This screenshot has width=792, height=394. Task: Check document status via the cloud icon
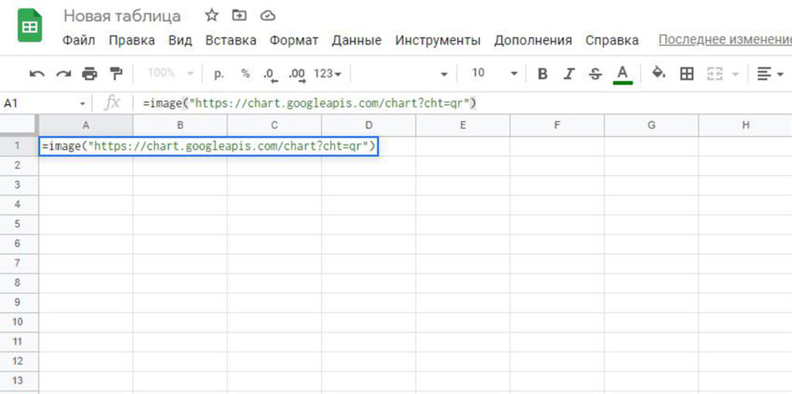(268, 15)
